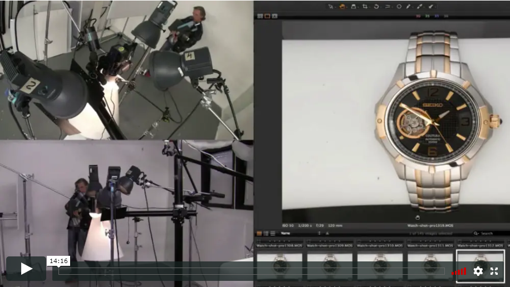Click the main watch preview image
The image size is (510, 287).
[395, 122]
